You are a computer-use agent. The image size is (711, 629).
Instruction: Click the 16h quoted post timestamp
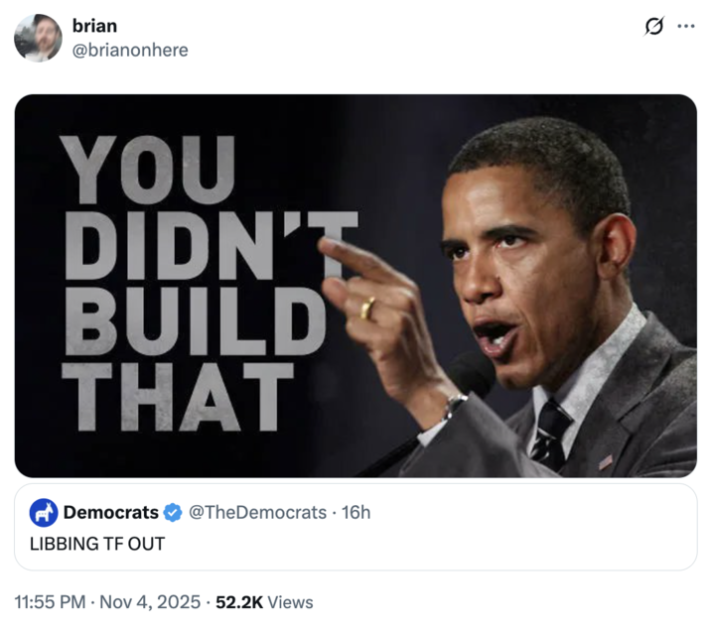point(355,512)
